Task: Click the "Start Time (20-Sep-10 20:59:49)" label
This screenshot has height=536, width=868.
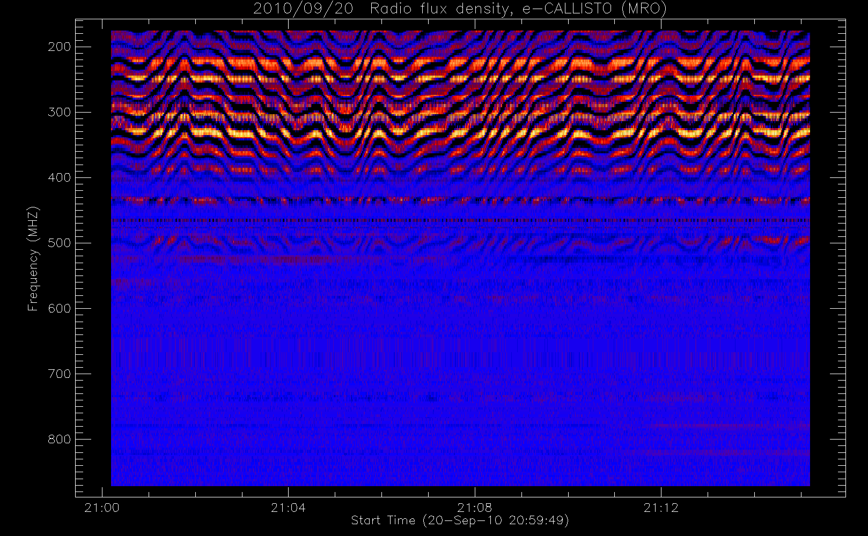Action: 460,520
